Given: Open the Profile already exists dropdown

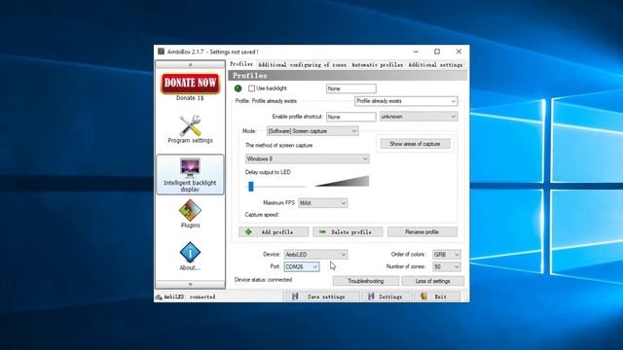Looking at the screenshot, I should (406, 101).
